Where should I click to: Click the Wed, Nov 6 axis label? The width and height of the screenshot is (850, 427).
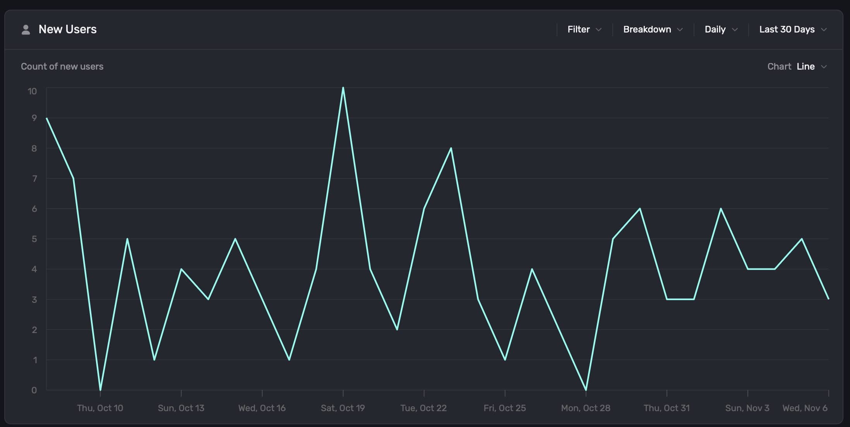805,408
